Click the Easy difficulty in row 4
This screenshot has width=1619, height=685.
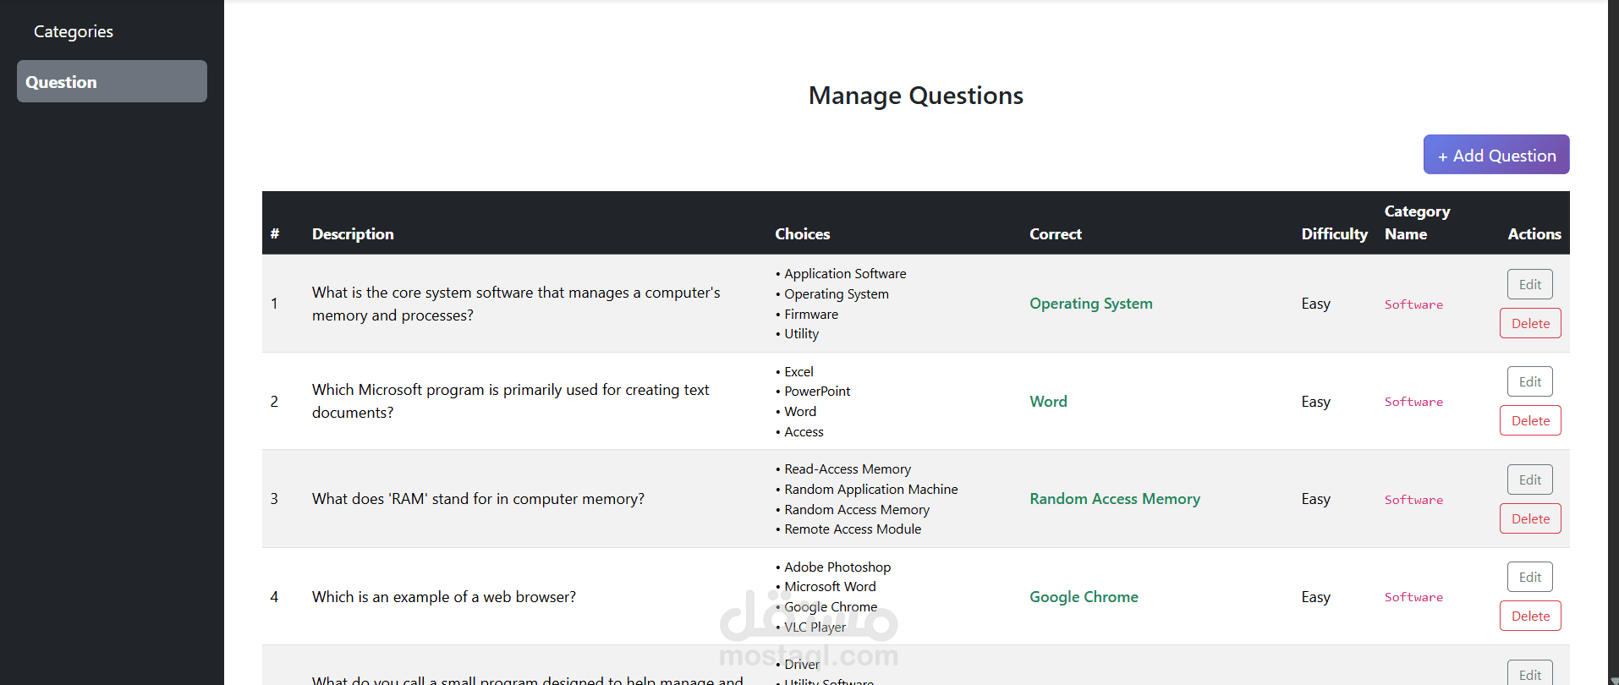[x=1315, y=597]
